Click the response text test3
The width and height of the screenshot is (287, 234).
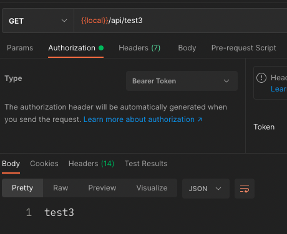(59, 212)
